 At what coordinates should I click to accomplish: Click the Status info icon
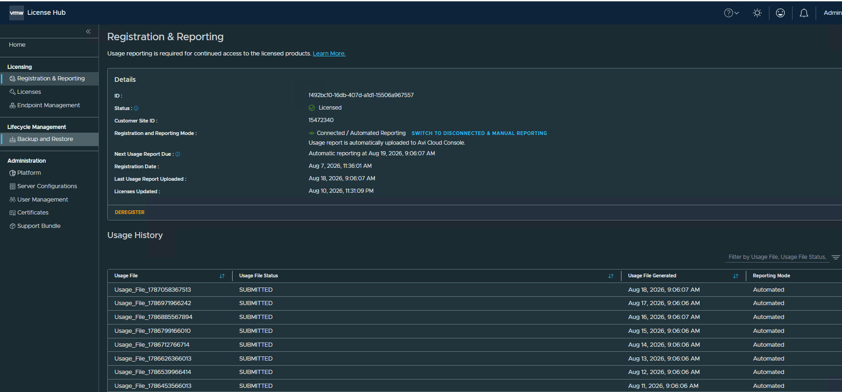click(x=136, y=109)
